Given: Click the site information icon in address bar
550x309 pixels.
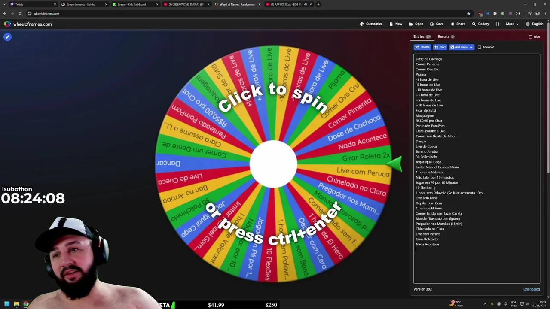Looking at the screenshot, I should pos(29,13).
